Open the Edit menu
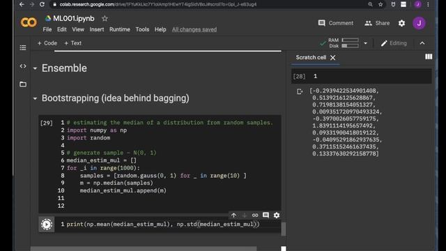The width and height of the screenshot is (446, 251). (62, 29)
